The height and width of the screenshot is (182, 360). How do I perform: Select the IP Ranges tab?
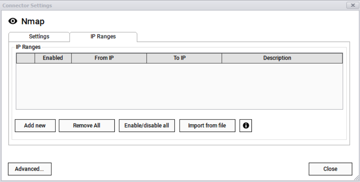click(x=103, y=37)
